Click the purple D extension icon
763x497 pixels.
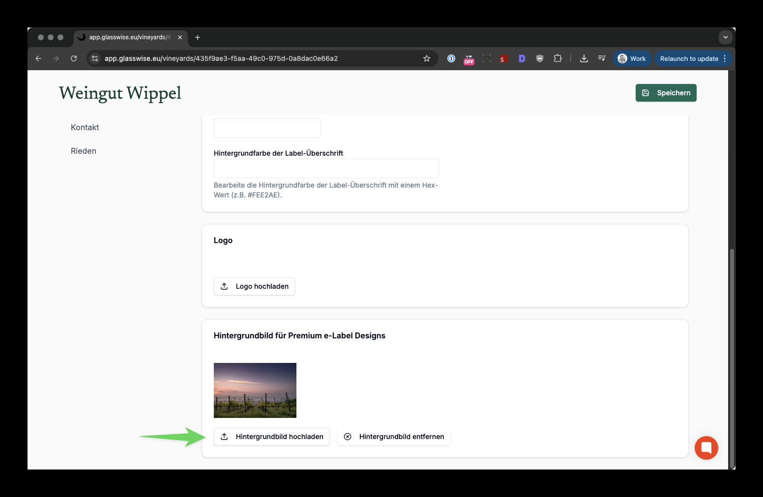click(522, 58)
